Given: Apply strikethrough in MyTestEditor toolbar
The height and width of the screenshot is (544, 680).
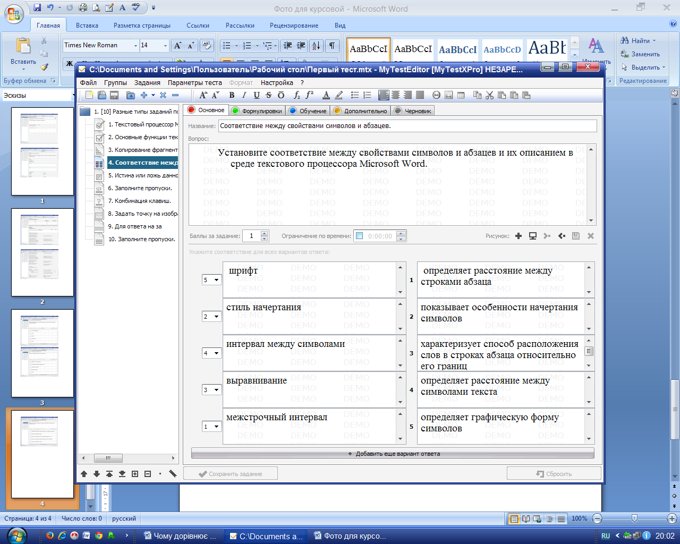Looking at the screenshot, I should [x=268, y=95].
